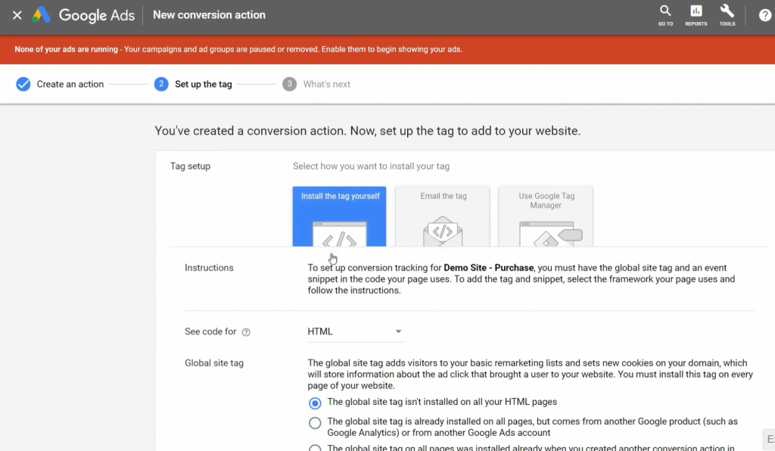
Task: Select 'global site tag isn't installed' radio
Action: [315, 403]
